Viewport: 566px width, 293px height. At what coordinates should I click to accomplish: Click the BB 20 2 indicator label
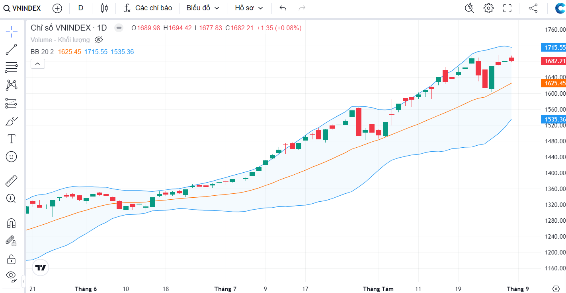point(42,52)
